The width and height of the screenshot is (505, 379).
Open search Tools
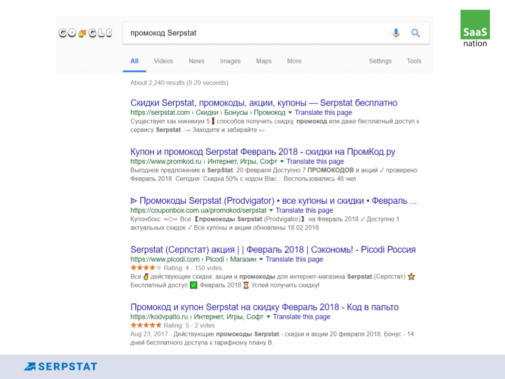(x=414, y=61)
